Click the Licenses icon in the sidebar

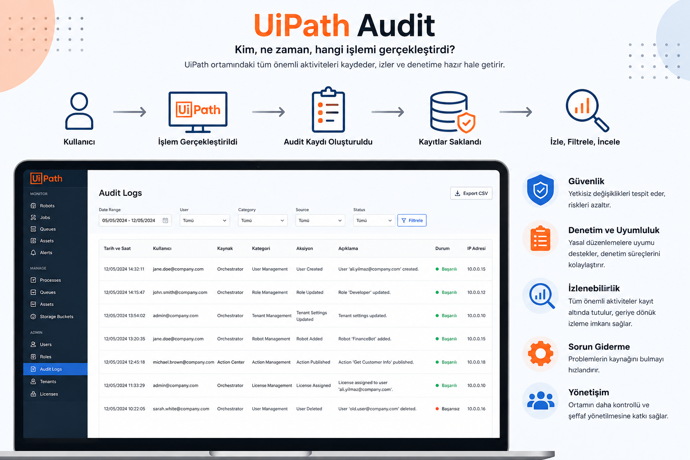point(33,394)
